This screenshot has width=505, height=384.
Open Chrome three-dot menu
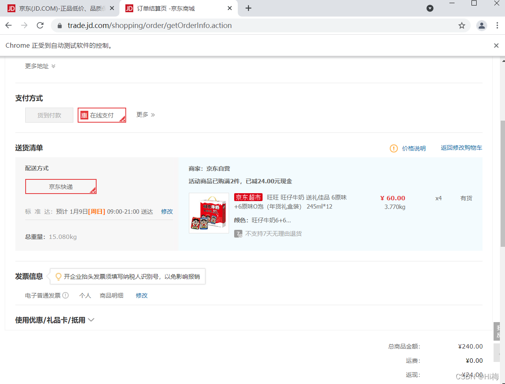click(x=497, y=26)
